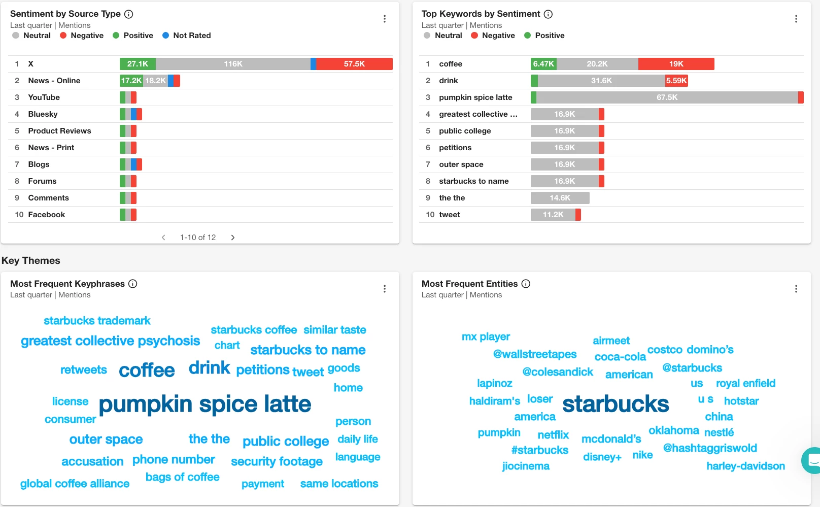
Task: Open options menu of Sentiment by Source Type
Action: pos(385,19)
